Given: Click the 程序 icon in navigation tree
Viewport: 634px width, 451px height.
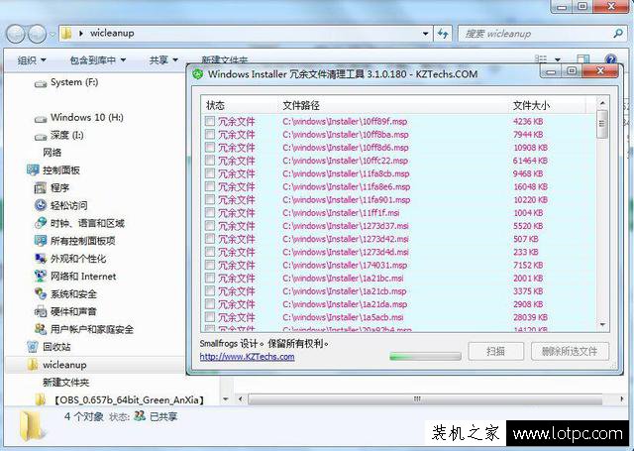Looking at the screenshot, I should pos(41,187).
